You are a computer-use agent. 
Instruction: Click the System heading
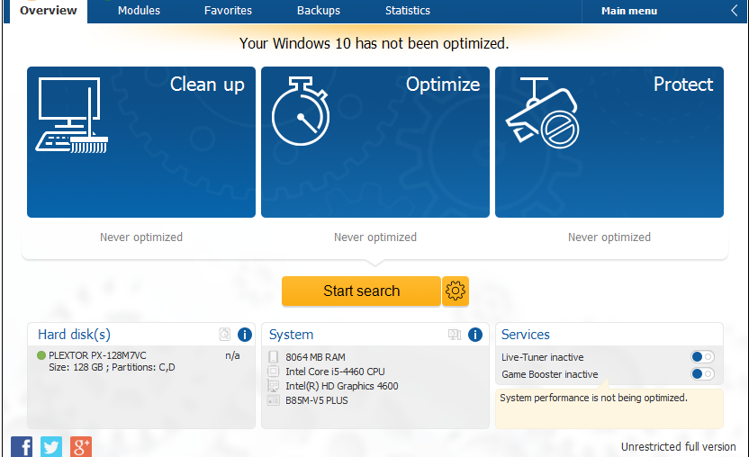(291, 335)
